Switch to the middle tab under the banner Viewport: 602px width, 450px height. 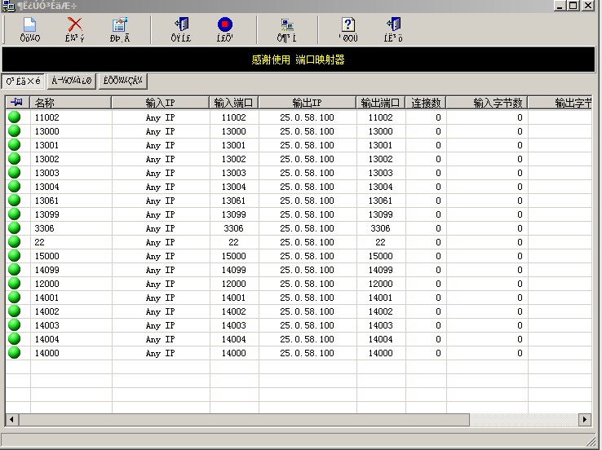coord(72,81)
